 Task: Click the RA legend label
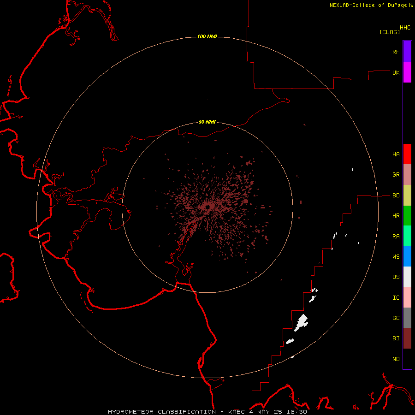coord(396,237)
